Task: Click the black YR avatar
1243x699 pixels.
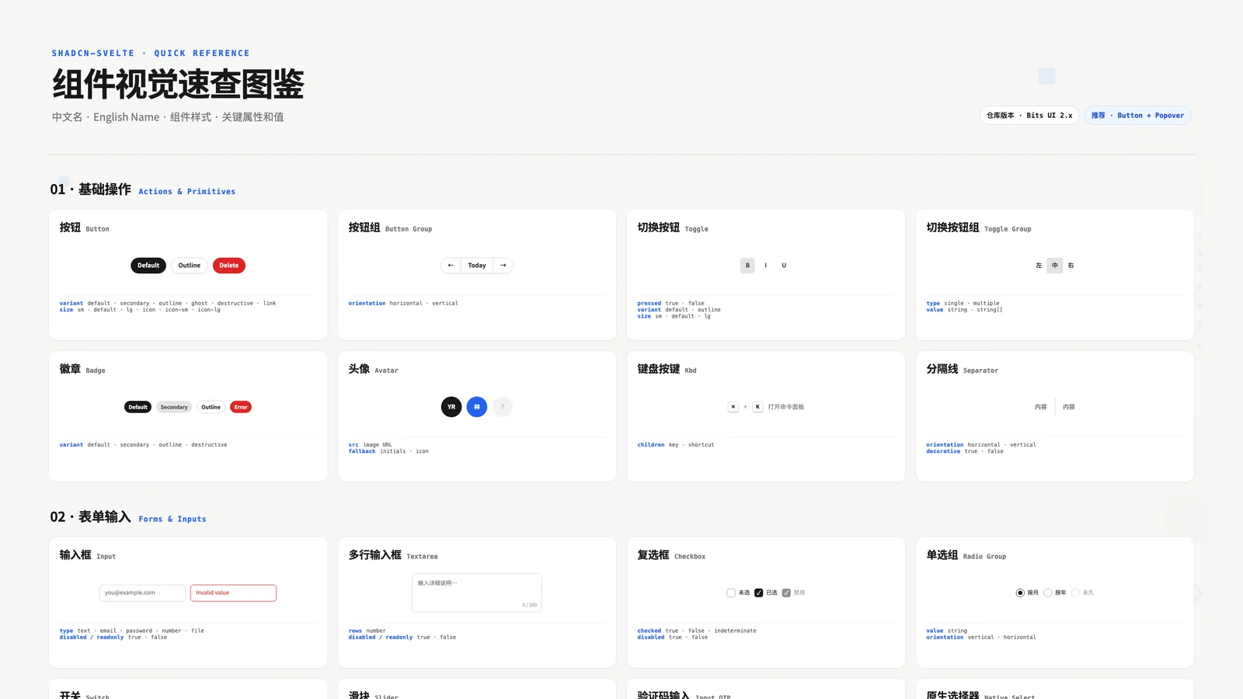Action: click(451, 407)
